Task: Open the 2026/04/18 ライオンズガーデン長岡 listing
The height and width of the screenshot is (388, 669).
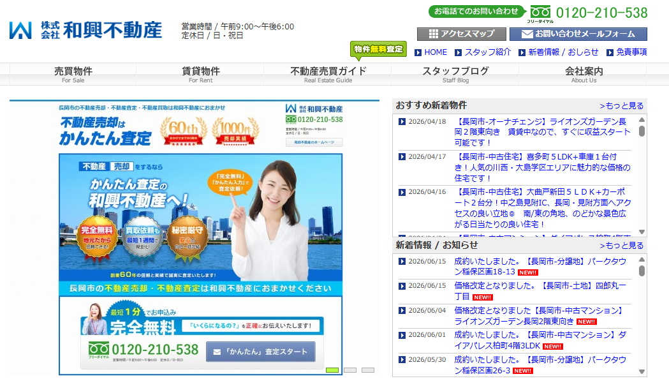Action: (x=542, y=132)
